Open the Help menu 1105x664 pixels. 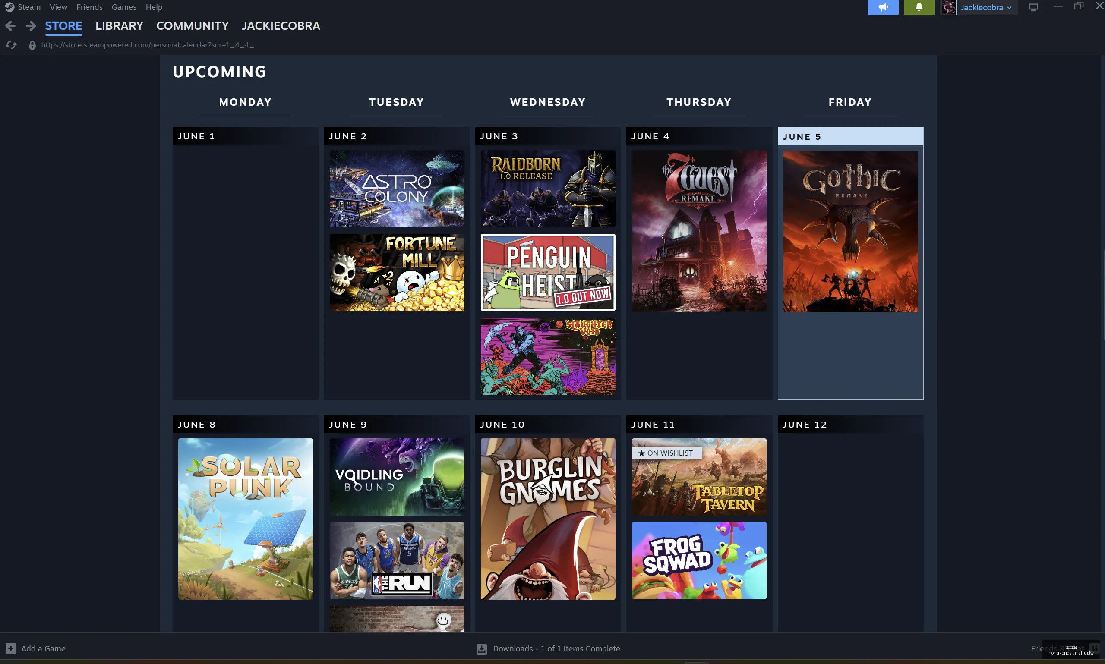point(154,7)
